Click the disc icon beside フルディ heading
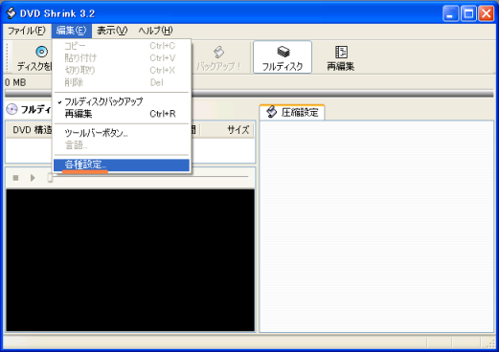Image resolution: width=499 pixels, height=352 pixels. 11,109
